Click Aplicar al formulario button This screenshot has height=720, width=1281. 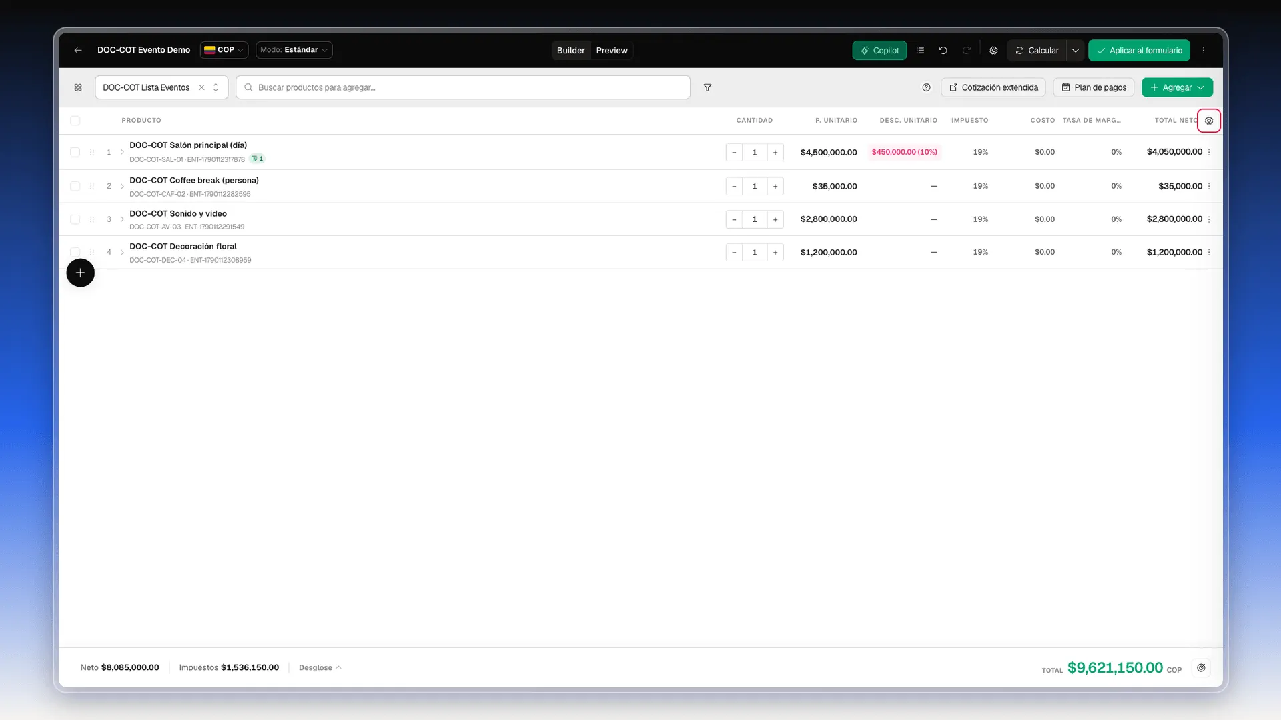point(1139,50)
